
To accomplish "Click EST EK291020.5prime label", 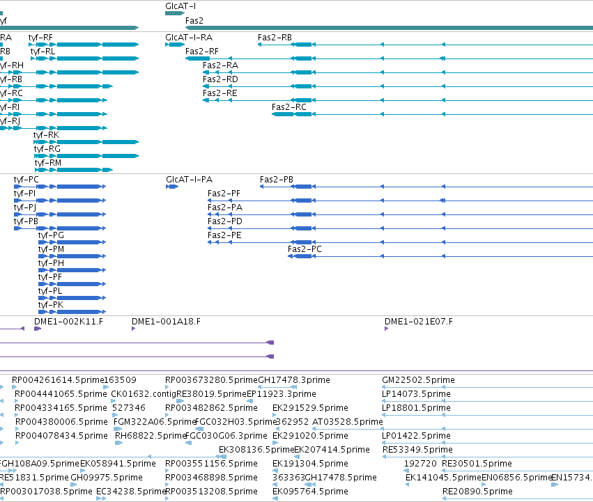I will click(x=310, y=436).
